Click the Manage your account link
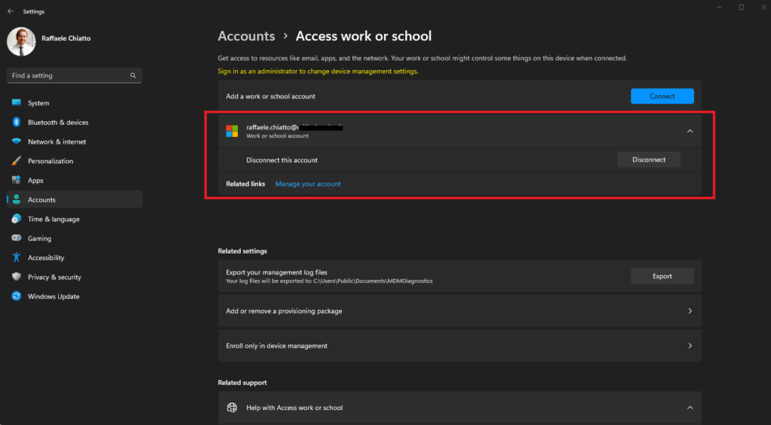The image size is (771, 425). tap(308, 184)
